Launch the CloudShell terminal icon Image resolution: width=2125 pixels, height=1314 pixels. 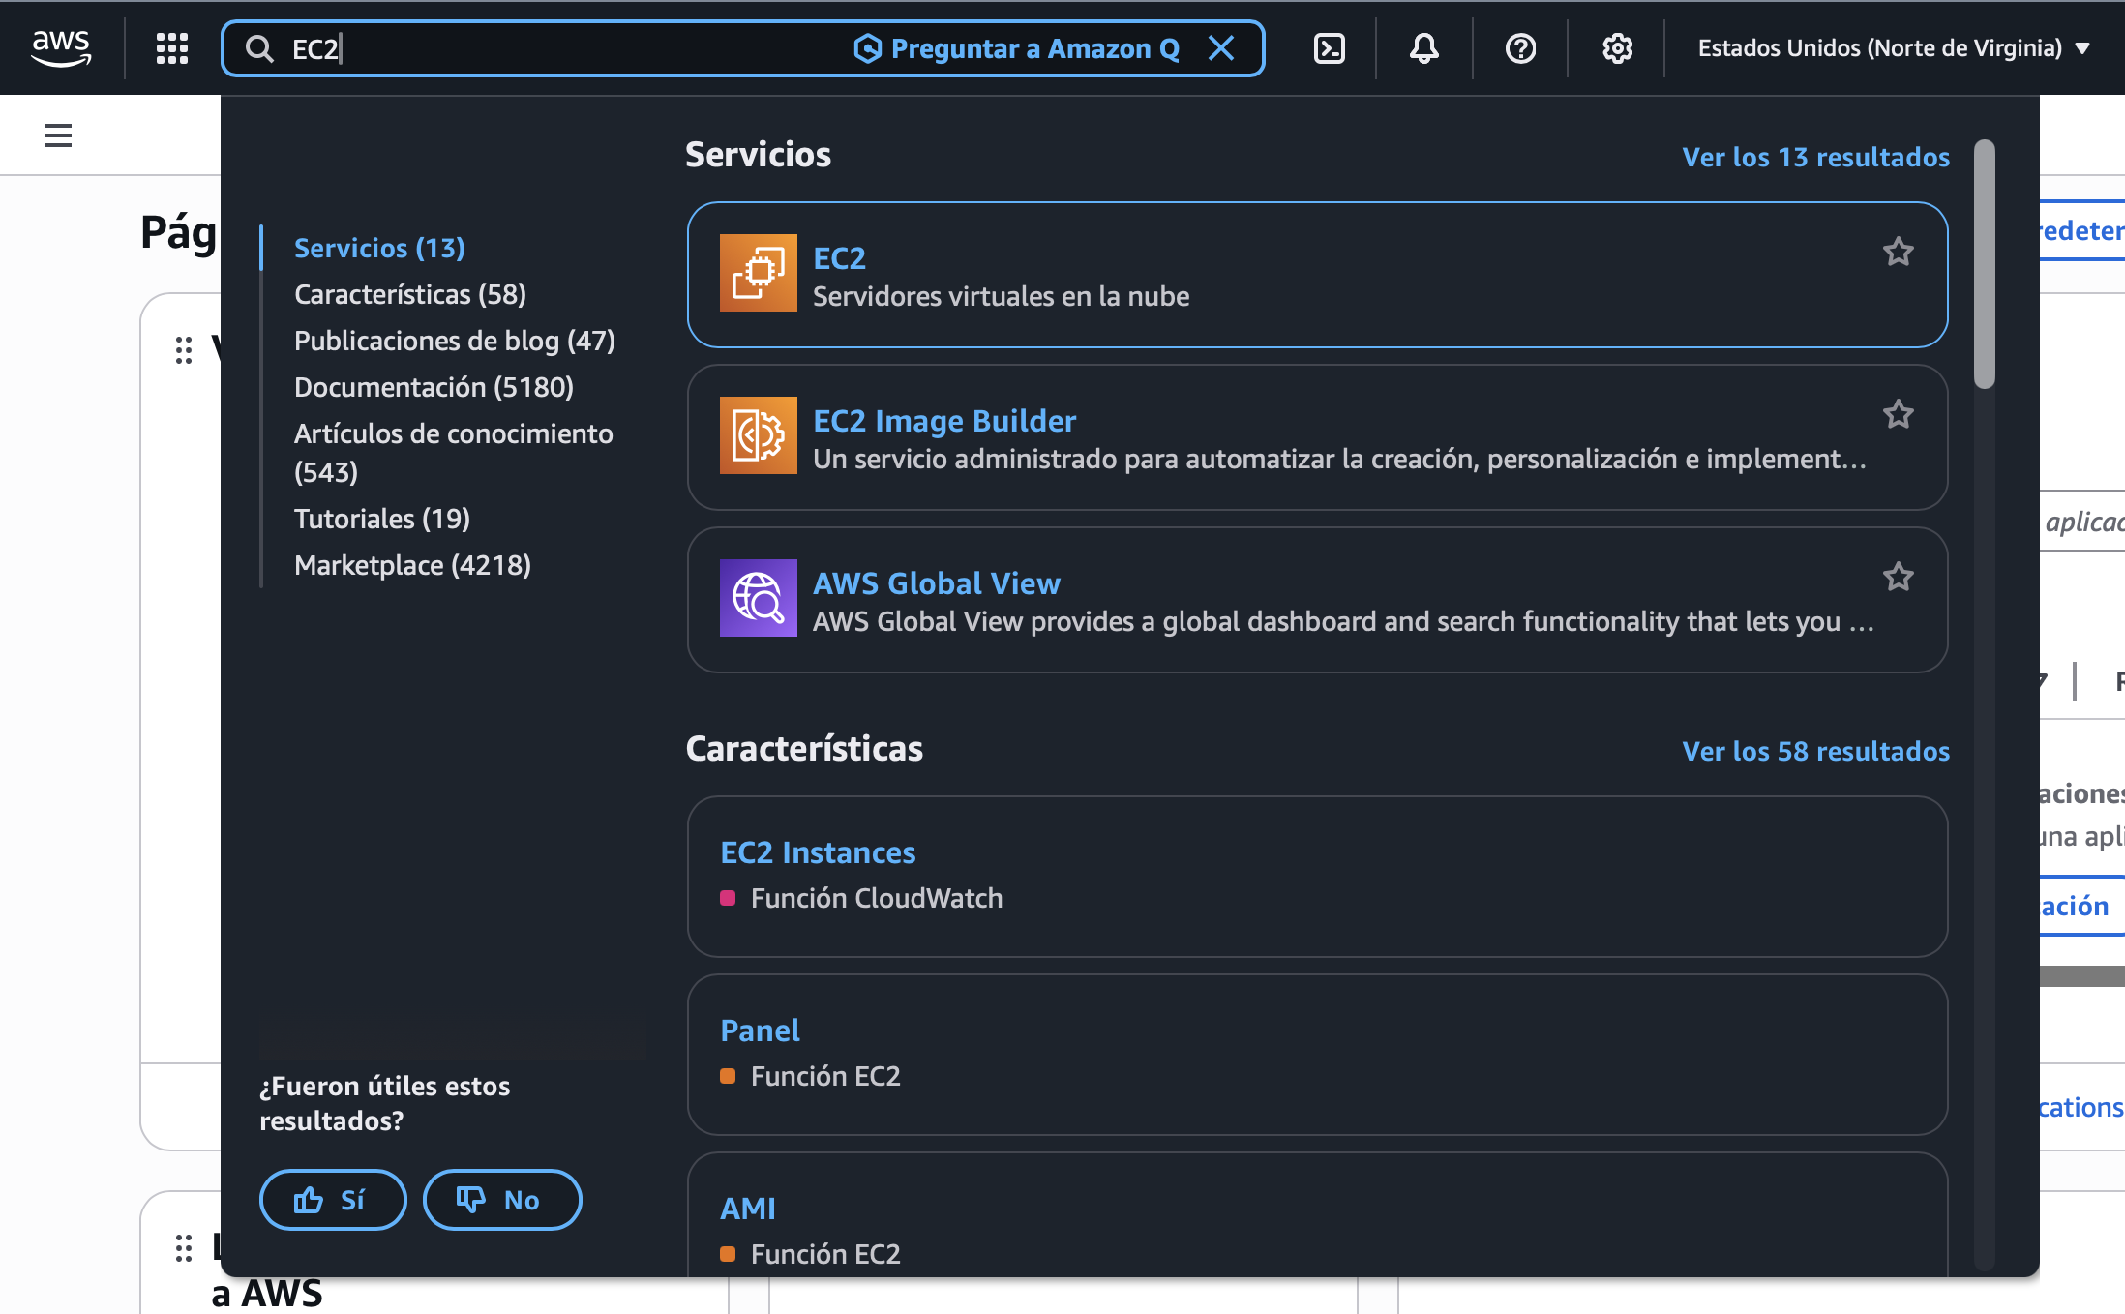1329,48
